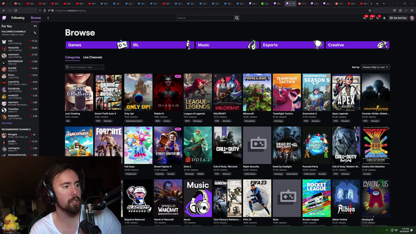The width and height of the screenshot is (416, 234).
Task: Click the Get Ad-Free button
Action: click(x=398, y=18)
